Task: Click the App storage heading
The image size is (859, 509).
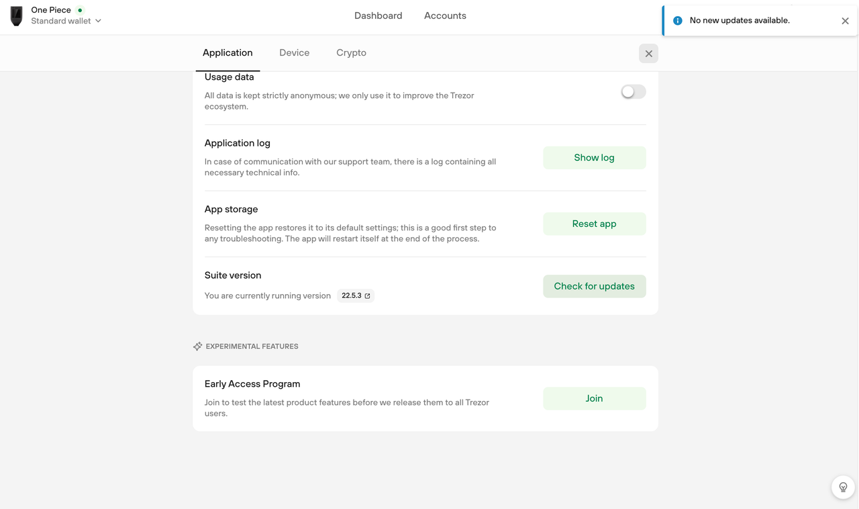Action: pyautogui.click(x=231, y=210)
